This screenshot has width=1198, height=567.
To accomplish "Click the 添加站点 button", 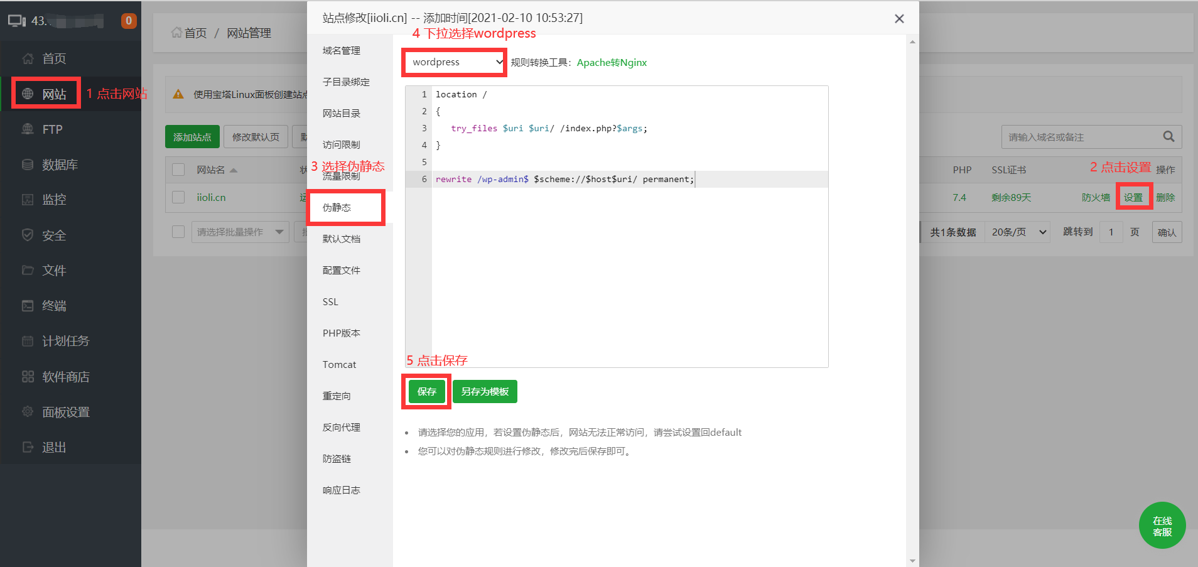I will [x=192, y=137].
